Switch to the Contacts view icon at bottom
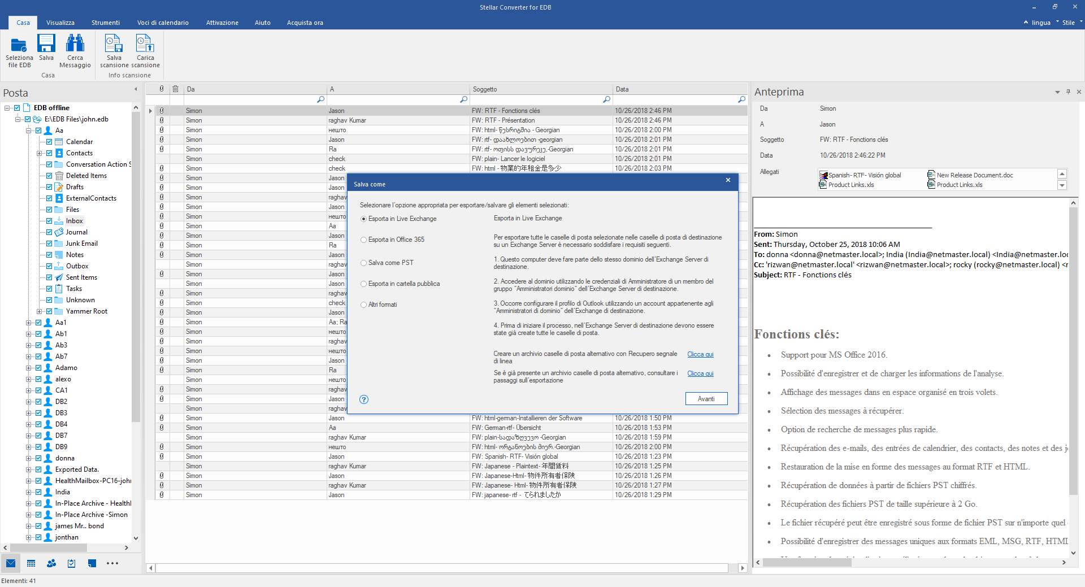Image resolution: width=1085 pixels, height=587 pixels. [x=51, y=563]
